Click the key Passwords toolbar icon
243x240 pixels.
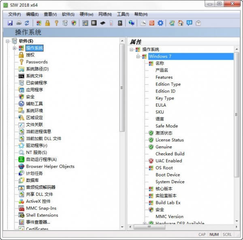56,23
